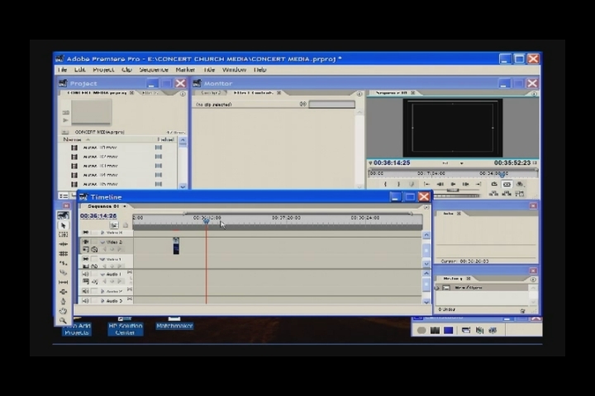Select the Selection arrow tool
The image size is (595, 396).
[64, 225]
